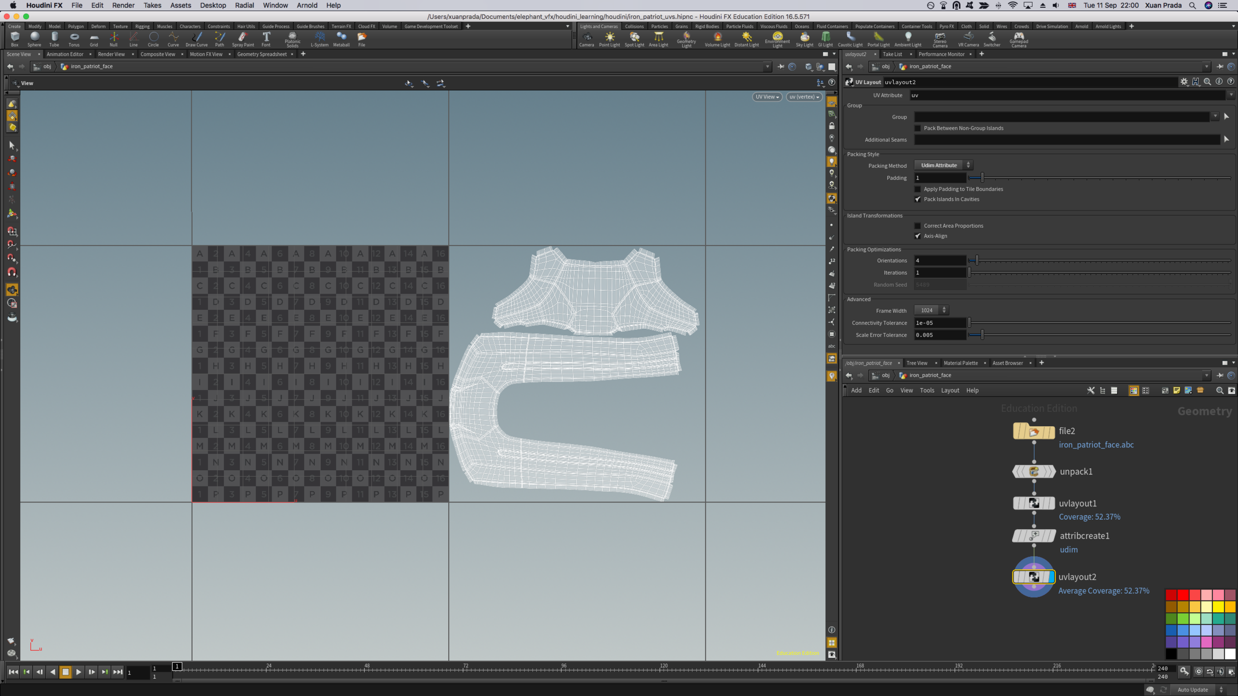The image size is (1238, 696).
Task: Click the Spray Paint shelf tool
Action: coord(243,38)
